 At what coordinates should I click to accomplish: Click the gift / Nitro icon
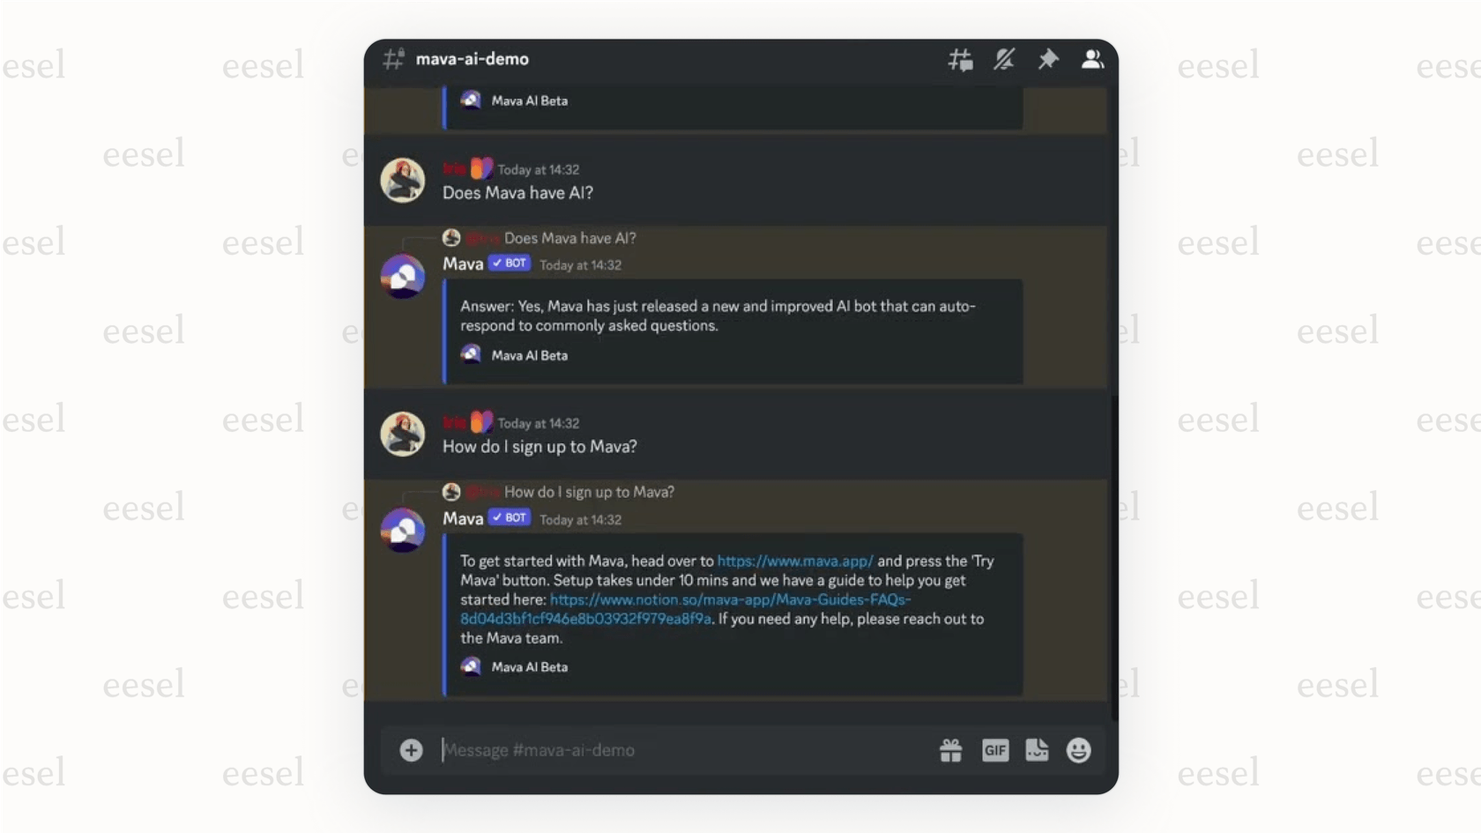[950, 750]
